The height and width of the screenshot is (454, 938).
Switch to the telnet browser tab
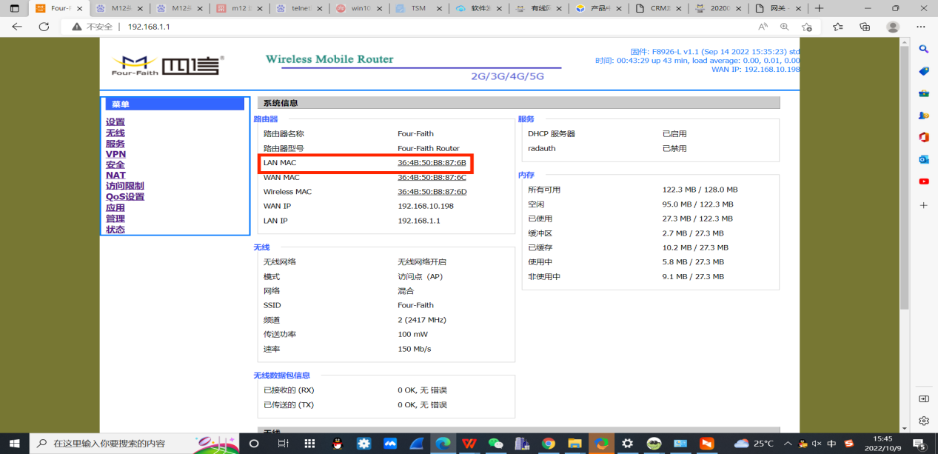[x=299, y=8]
